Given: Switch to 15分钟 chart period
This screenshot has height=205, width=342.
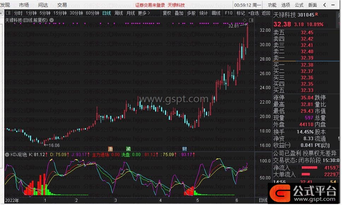Looking at the screenshot, I should (60, 13).
